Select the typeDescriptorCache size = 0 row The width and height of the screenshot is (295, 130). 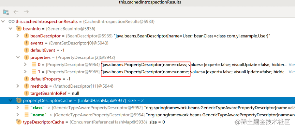pos(147,122)
